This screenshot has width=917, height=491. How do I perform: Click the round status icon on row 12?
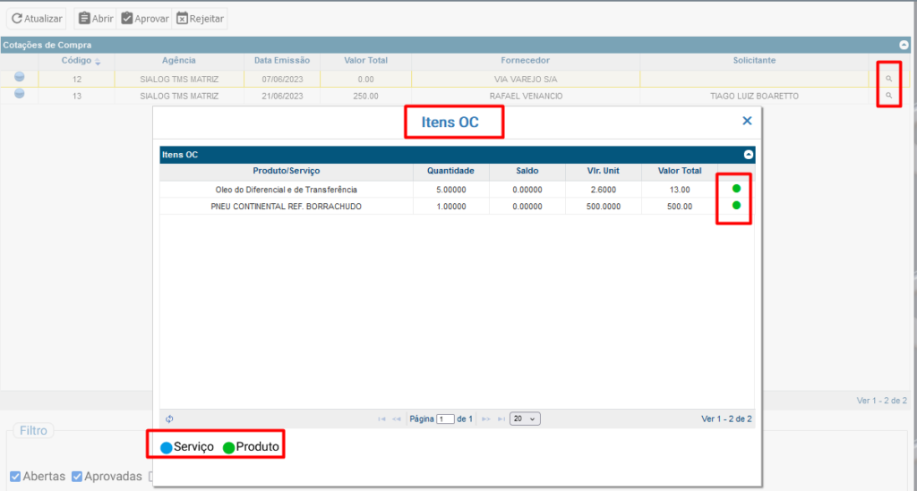(19, 78)
